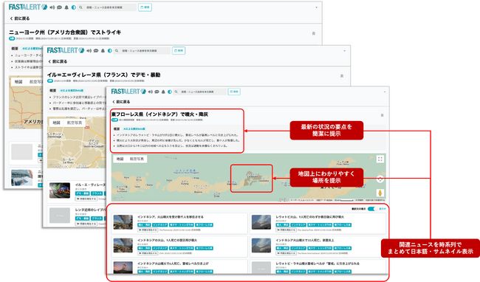This screenshot has width=480, height=282.
Task: Open notifications bell in the Indonesia window
Action: coord(163,92)
